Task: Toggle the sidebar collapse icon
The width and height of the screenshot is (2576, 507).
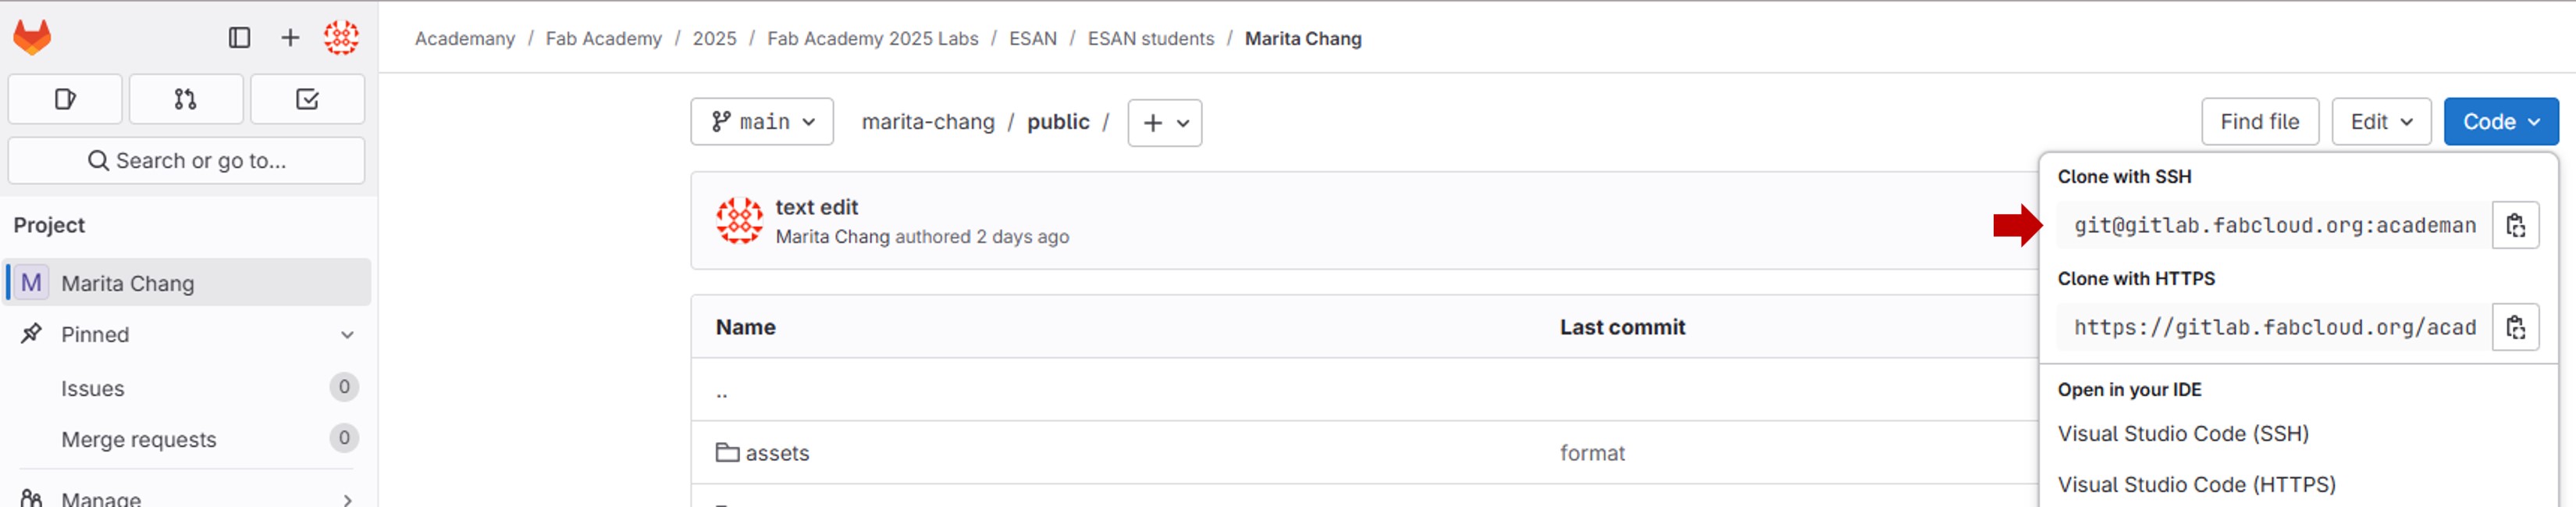Action: point(239,38)
